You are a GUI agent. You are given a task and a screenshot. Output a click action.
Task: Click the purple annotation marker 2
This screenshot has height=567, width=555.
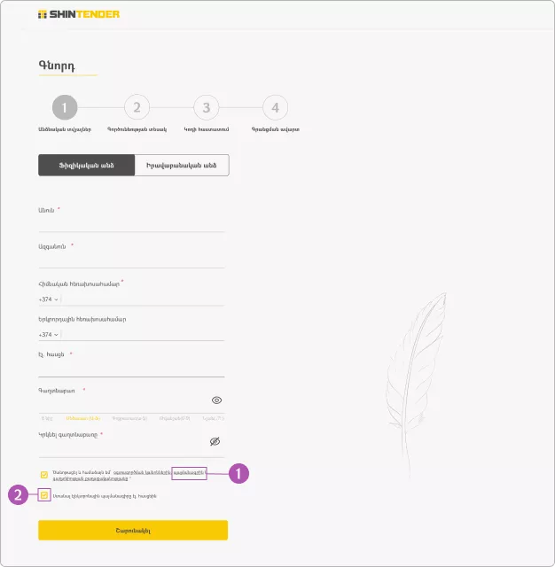[18, 494]
